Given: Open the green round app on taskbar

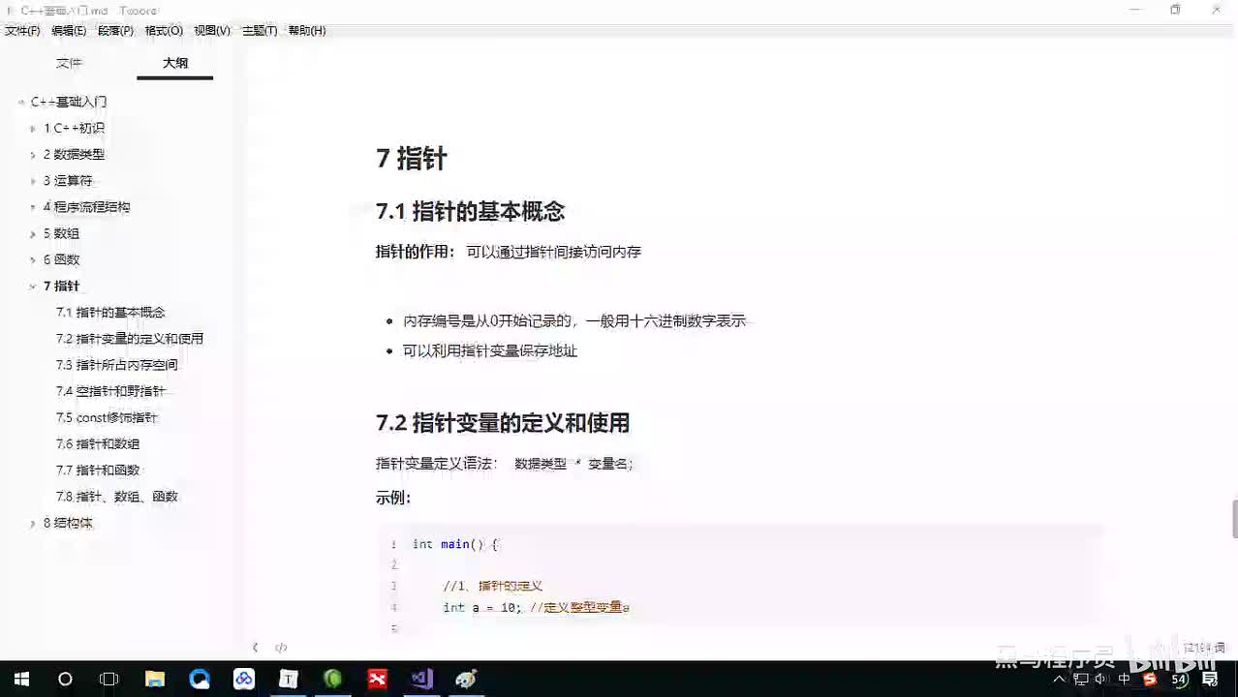Looking at the screenshot, I should click(x=333, y=680).
